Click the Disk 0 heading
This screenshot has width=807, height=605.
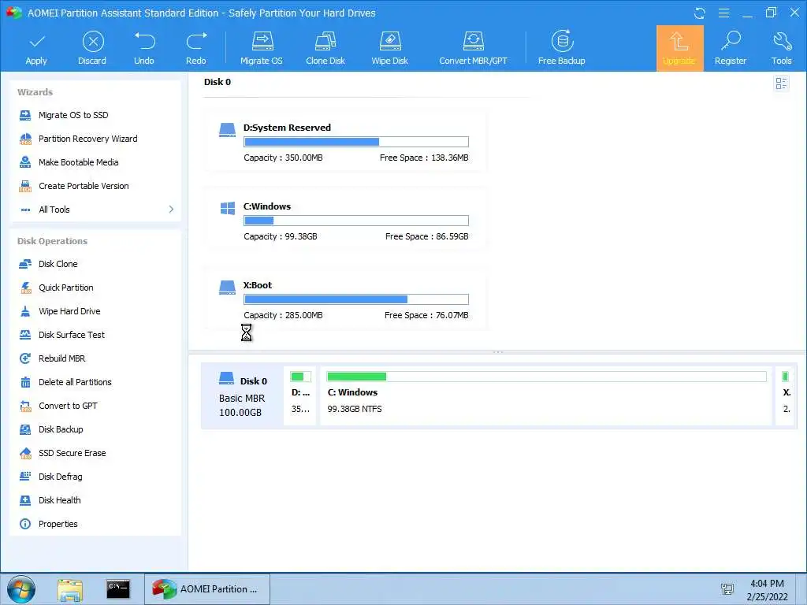(x=218, y=82)
